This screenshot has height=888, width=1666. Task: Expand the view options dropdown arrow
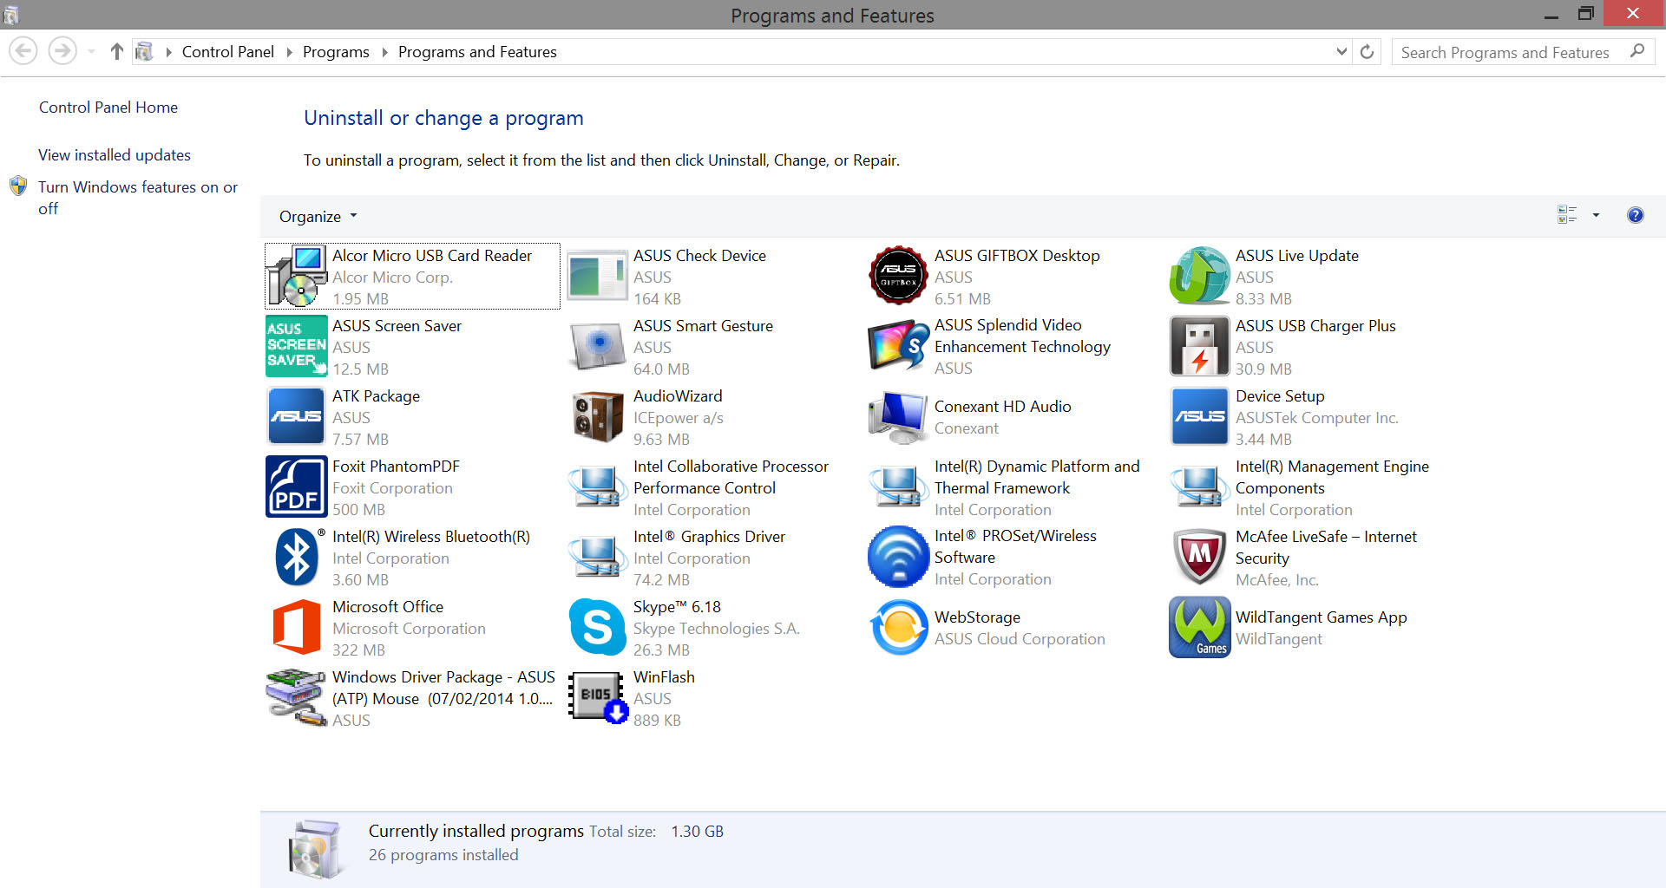tap(1596, 215)
